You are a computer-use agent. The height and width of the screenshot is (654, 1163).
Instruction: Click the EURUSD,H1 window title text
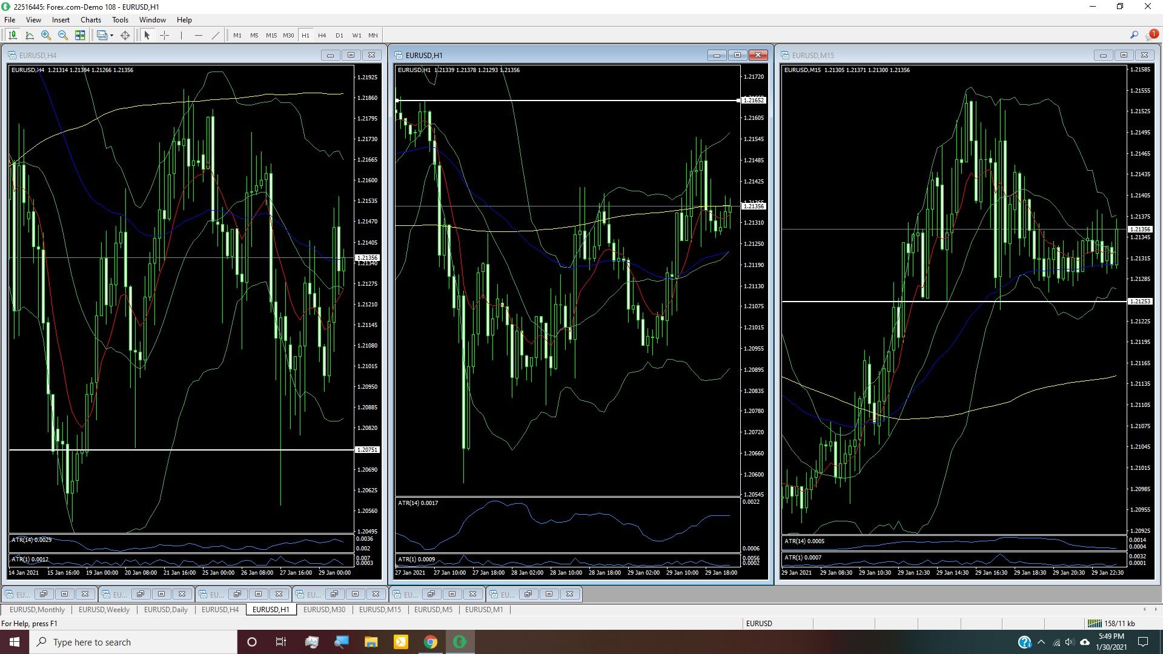pyautogui.click(x=424, y=55)
